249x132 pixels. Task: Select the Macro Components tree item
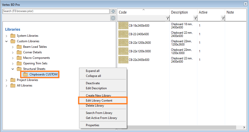coord(36,58)
